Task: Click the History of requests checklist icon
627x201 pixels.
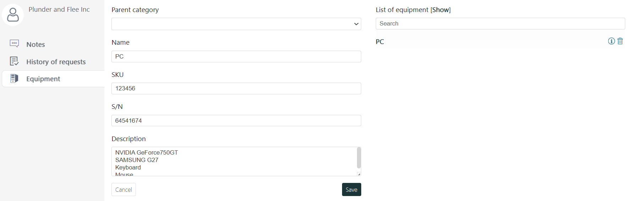Action: (14, 61)
